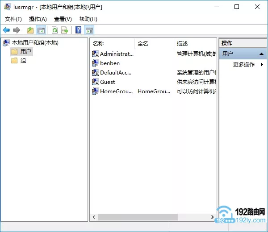Click 更多操作 in the actions pane

pyautogui.click(x=244, y=64)
